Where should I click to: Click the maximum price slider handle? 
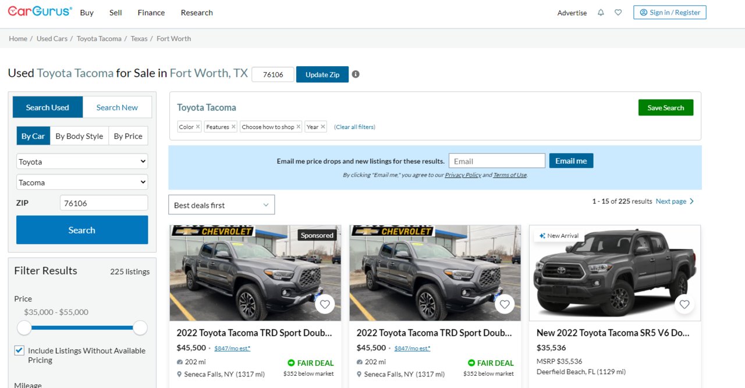140,328
